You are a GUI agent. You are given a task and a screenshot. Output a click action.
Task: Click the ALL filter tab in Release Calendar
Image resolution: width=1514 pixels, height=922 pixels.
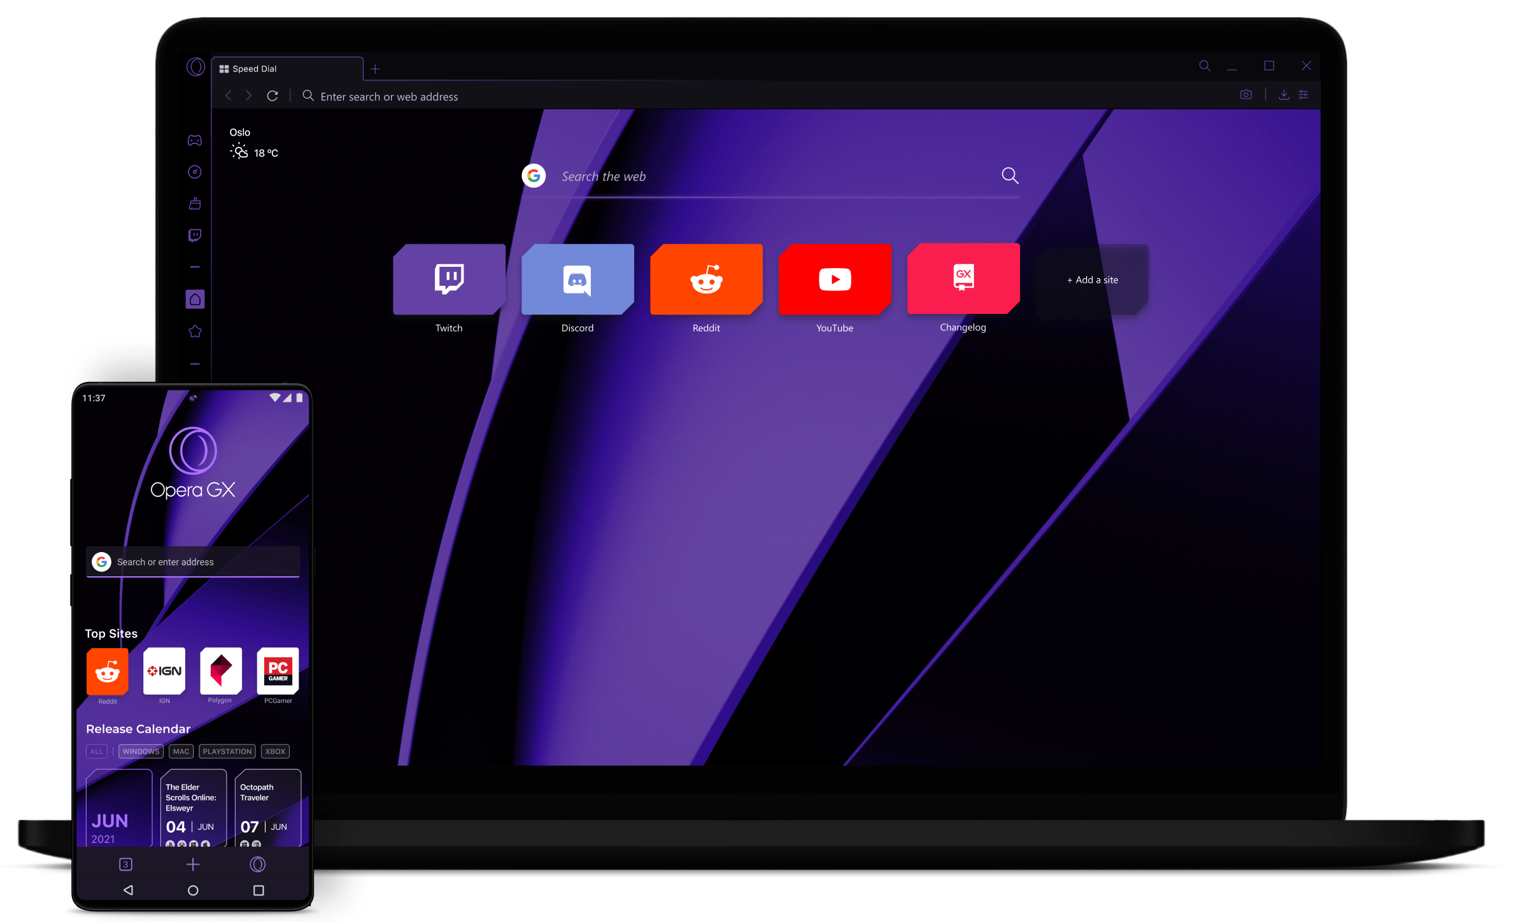pos(94,751)
